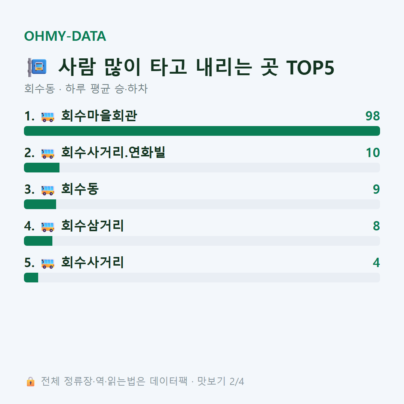
Task: Click the 회수마을회관 progress bar
Action: click(x=202, y=131)
